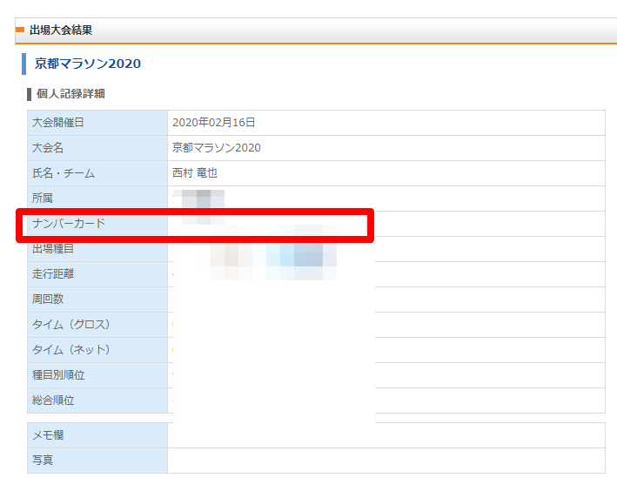This screenshot has width=617, height=478.
Task: Select the 個人記録詳細 subheading
Action: (x=70, y=93)
